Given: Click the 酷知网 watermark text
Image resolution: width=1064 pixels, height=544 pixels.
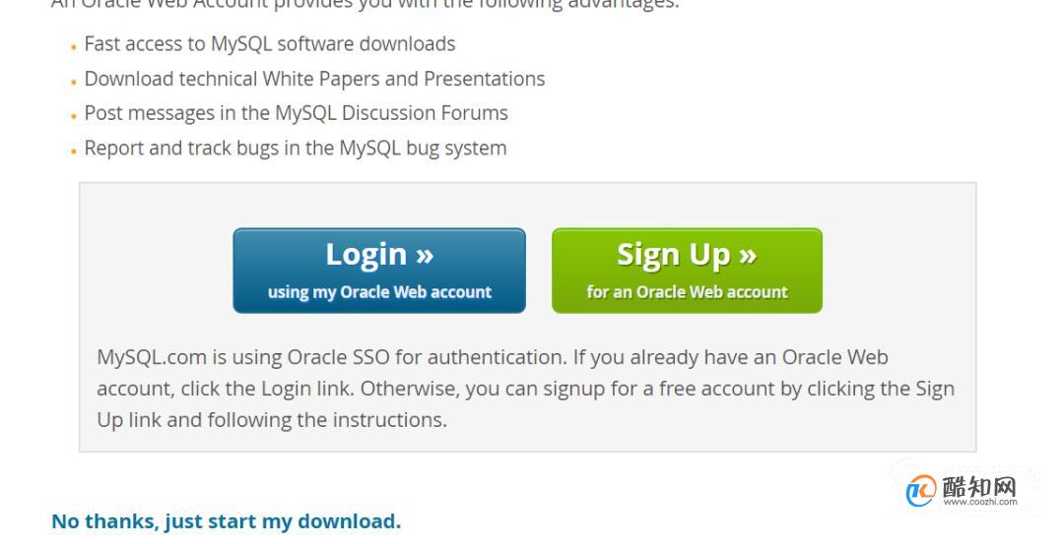Looking at the screenshot, I should coord(978,486).
